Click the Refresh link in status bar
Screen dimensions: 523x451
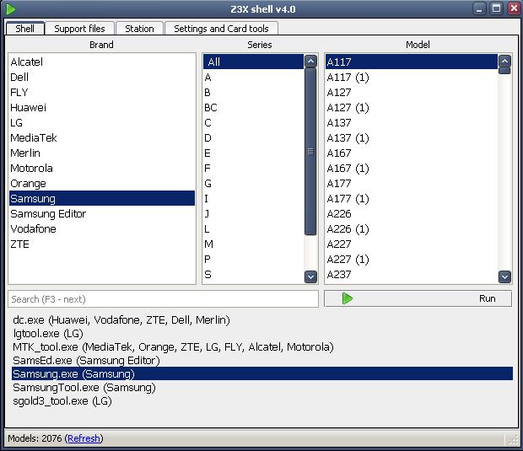84,438
